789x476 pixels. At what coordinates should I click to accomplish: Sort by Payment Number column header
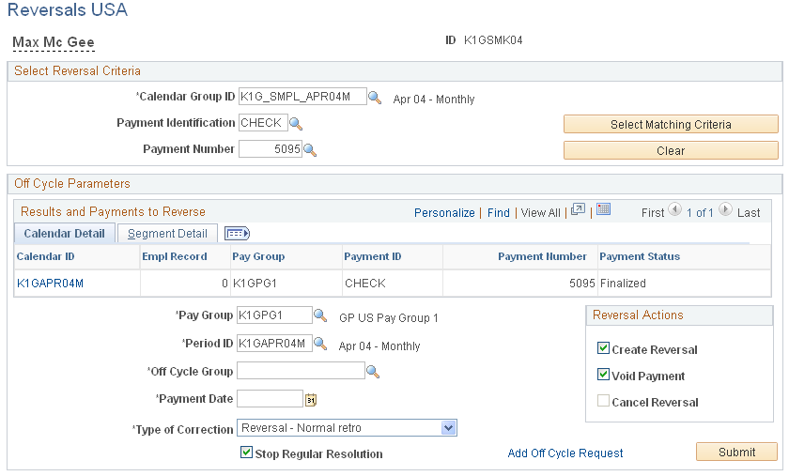[x=542, y=256]
